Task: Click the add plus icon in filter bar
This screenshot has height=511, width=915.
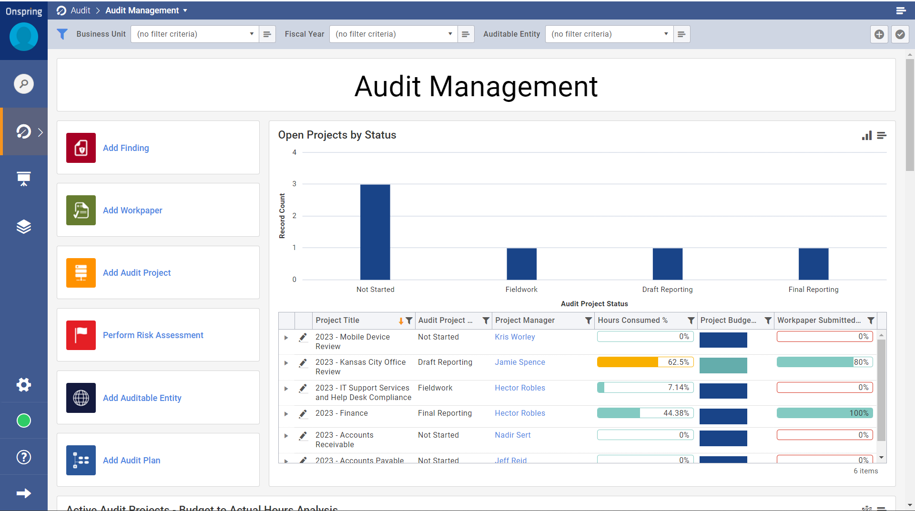Action: click(x=879, y=34)
